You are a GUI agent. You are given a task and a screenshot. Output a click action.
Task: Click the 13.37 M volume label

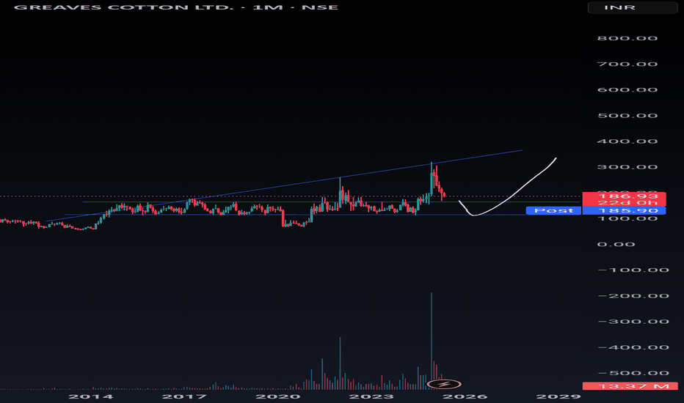pos(630,386)
